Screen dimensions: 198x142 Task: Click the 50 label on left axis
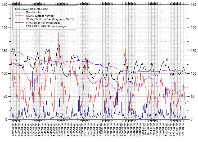click(x=6, y=96)
